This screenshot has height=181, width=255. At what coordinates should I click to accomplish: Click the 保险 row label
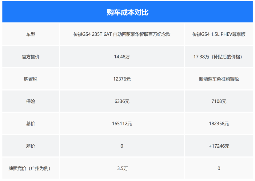[x=31, y=101]
